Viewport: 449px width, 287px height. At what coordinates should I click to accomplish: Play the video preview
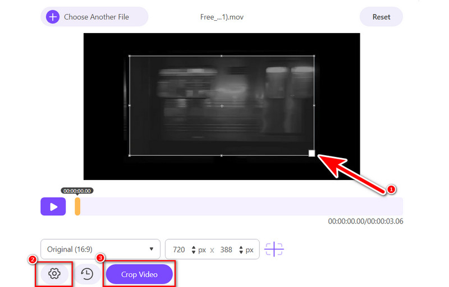[x=53, y=206]
